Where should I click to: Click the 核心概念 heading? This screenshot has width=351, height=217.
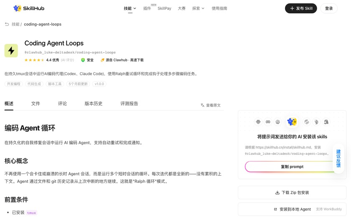tap(16, 161)
